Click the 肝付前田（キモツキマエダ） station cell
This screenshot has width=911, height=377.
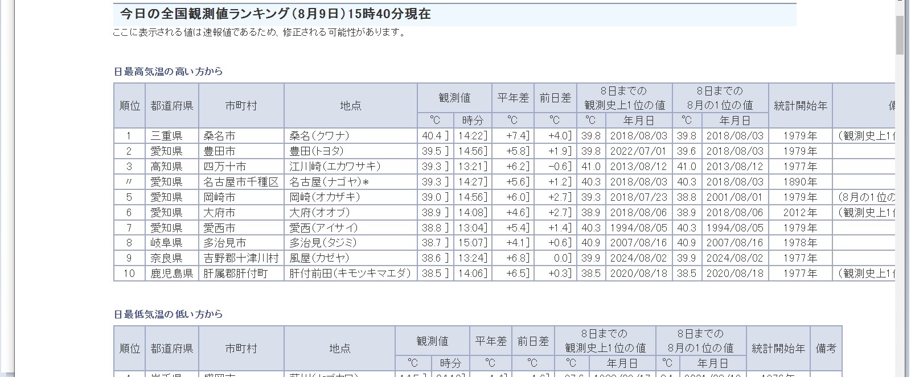click(x=350, y=274)
